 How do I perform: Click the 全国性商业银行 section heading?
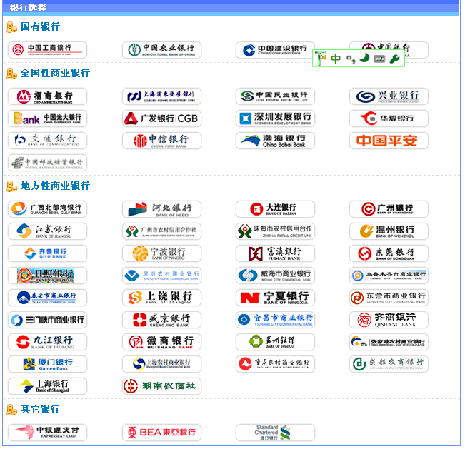(55, 73)
